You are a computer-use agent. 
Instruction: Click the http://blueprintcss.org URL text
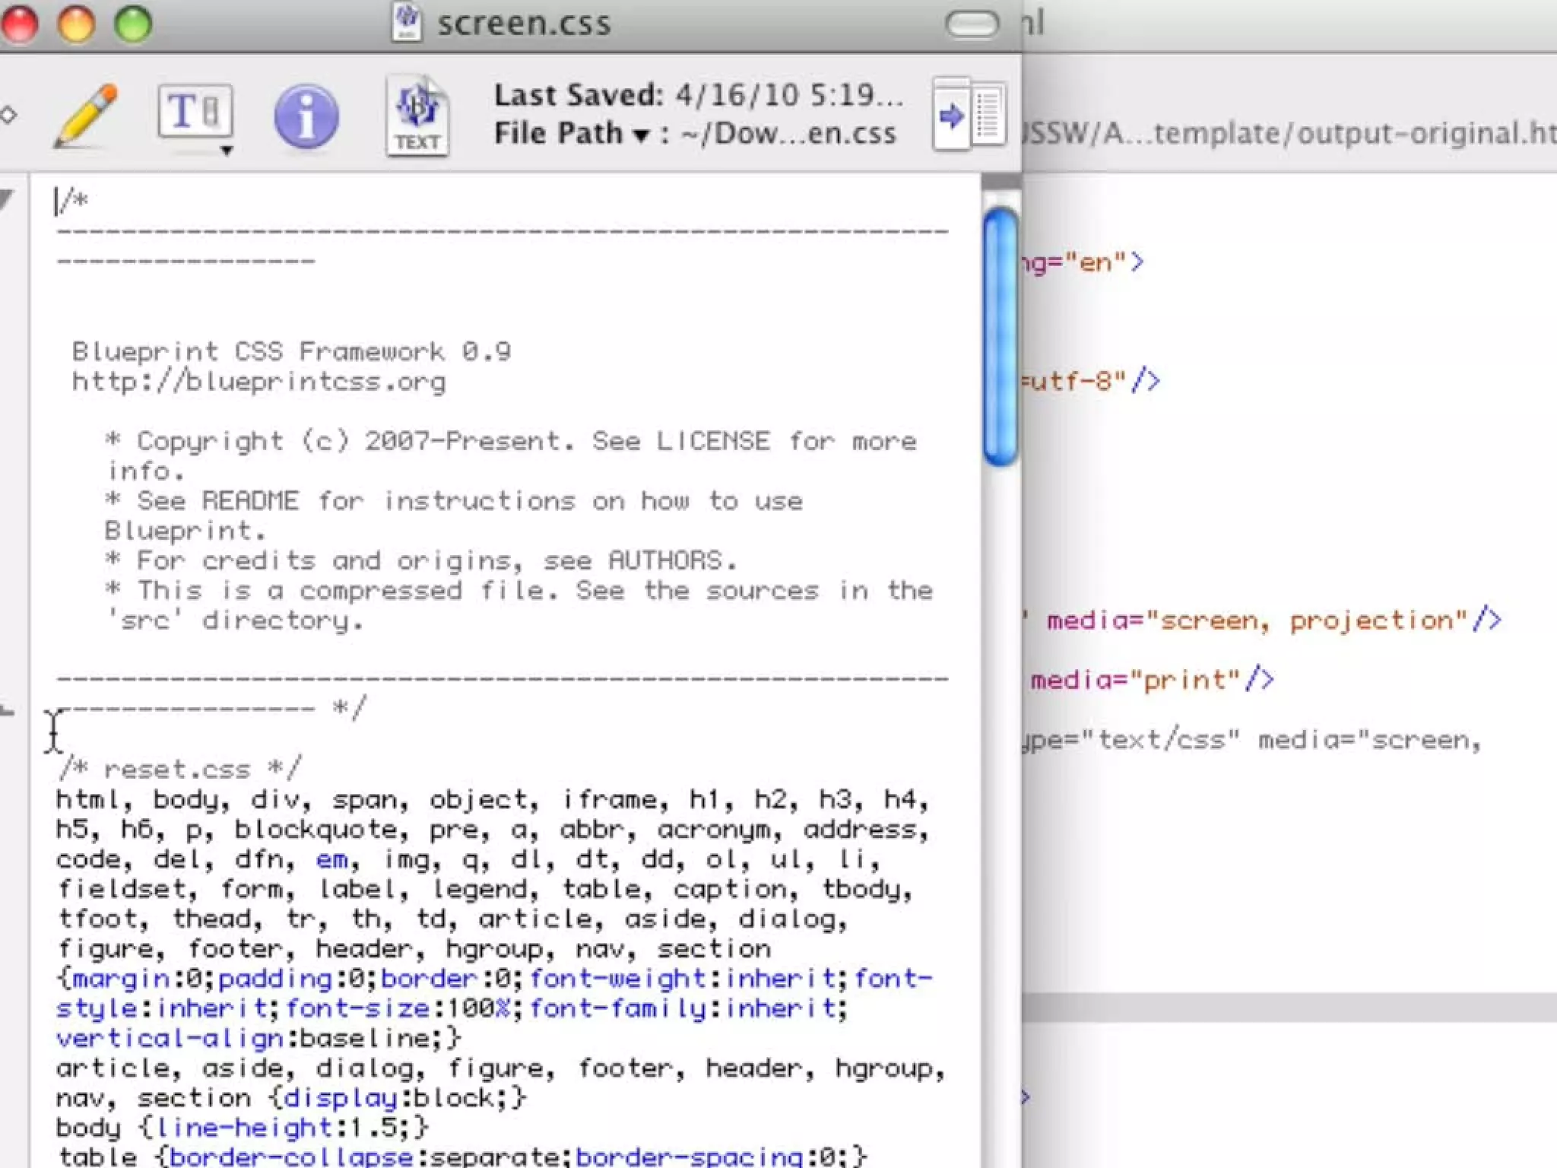click(x=258, y=381)
